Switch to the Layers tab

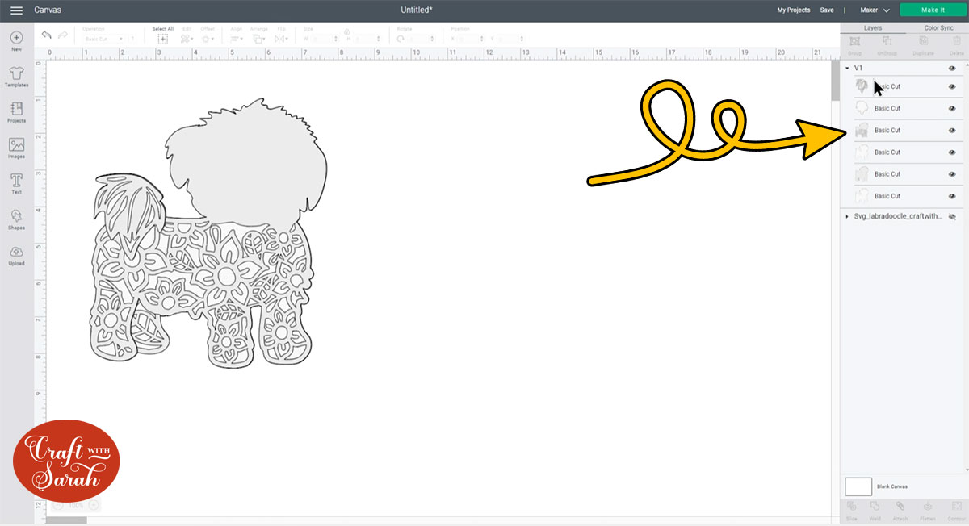872,28
